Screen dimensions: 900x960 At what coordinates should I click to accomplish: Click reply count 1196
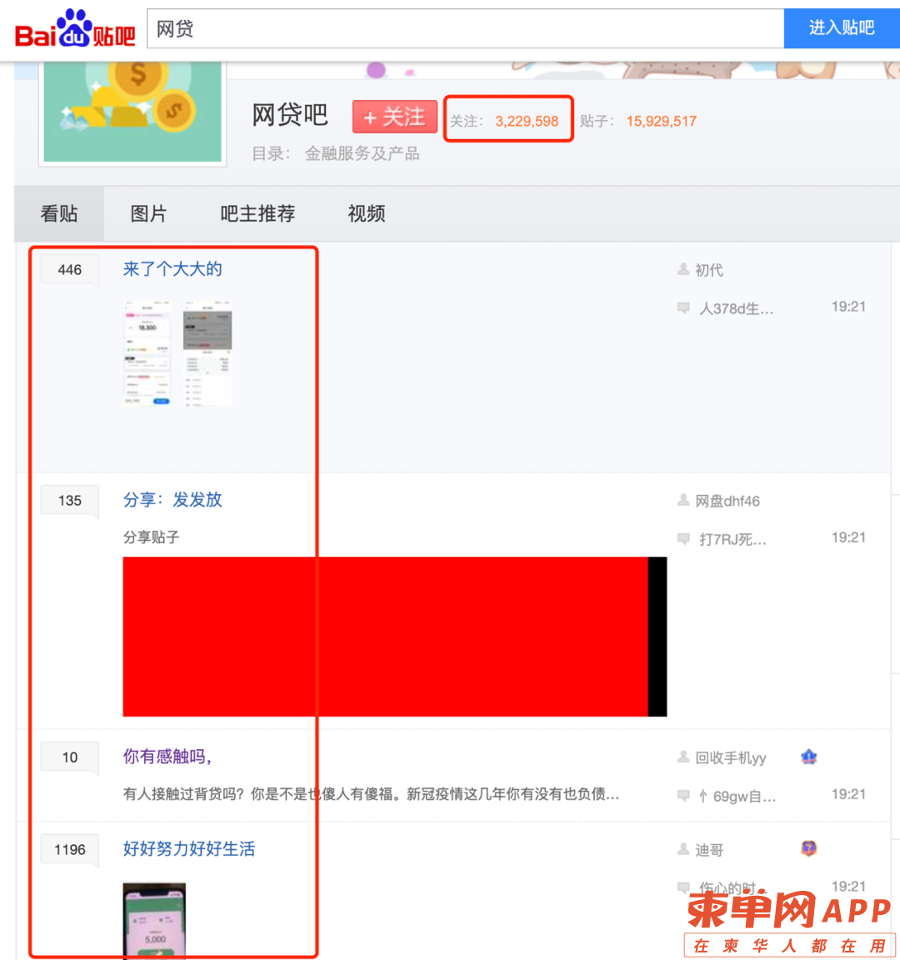[70, 850]
